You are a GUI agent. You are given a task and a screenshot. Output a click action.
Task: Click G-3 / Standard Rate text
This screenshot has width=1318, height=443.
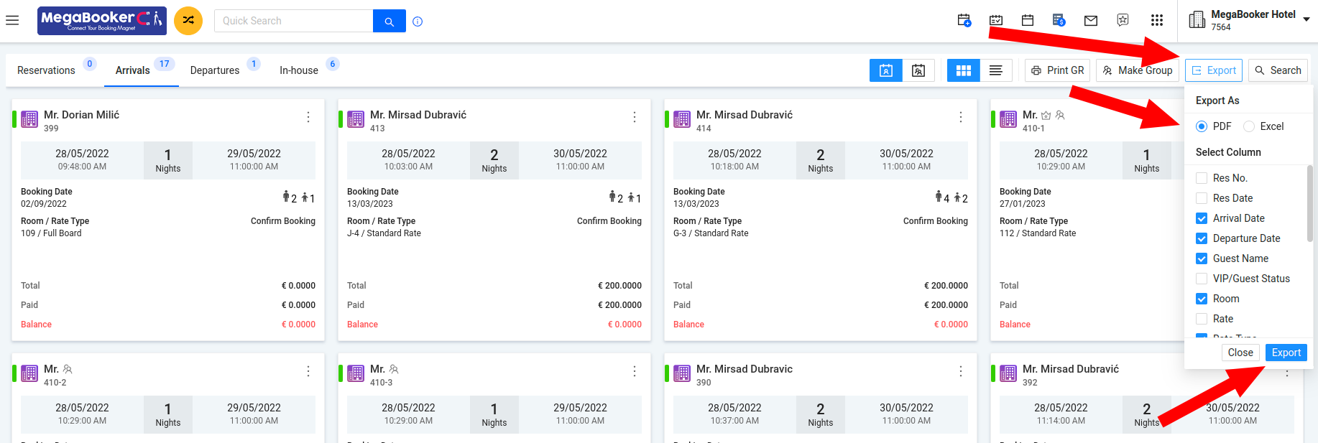click(x=711, y=233)
